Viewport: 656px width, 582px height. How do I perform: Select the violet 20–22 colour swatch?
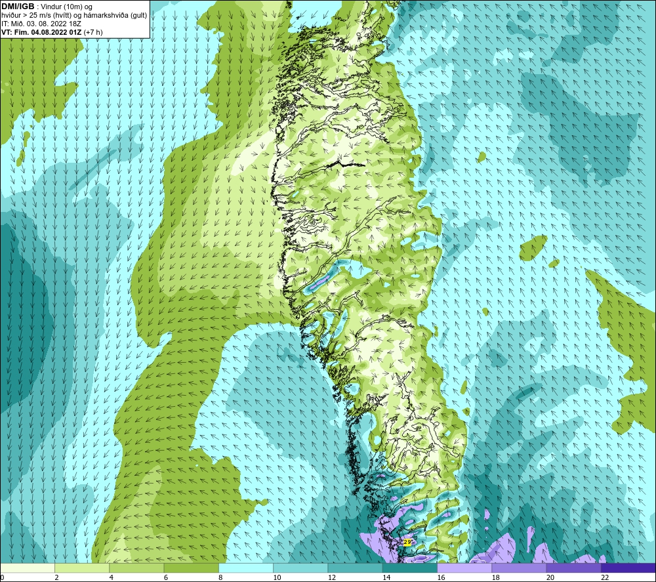[573, 568]
